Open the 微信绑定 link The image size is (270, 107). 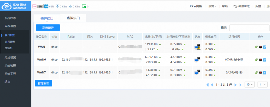(244, 6)
